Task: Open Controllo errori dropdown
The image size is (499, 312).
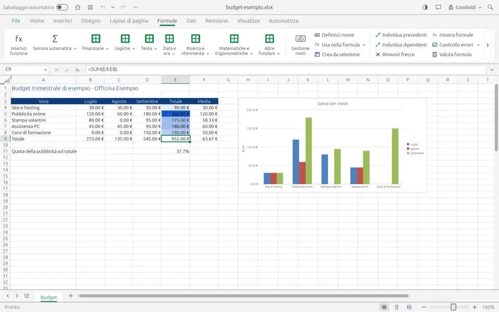Action: [x=456, y=45]
